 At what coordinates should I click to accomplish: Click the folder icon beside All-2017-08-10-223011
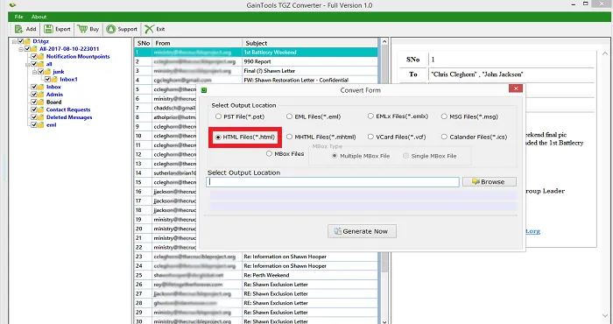33,49
